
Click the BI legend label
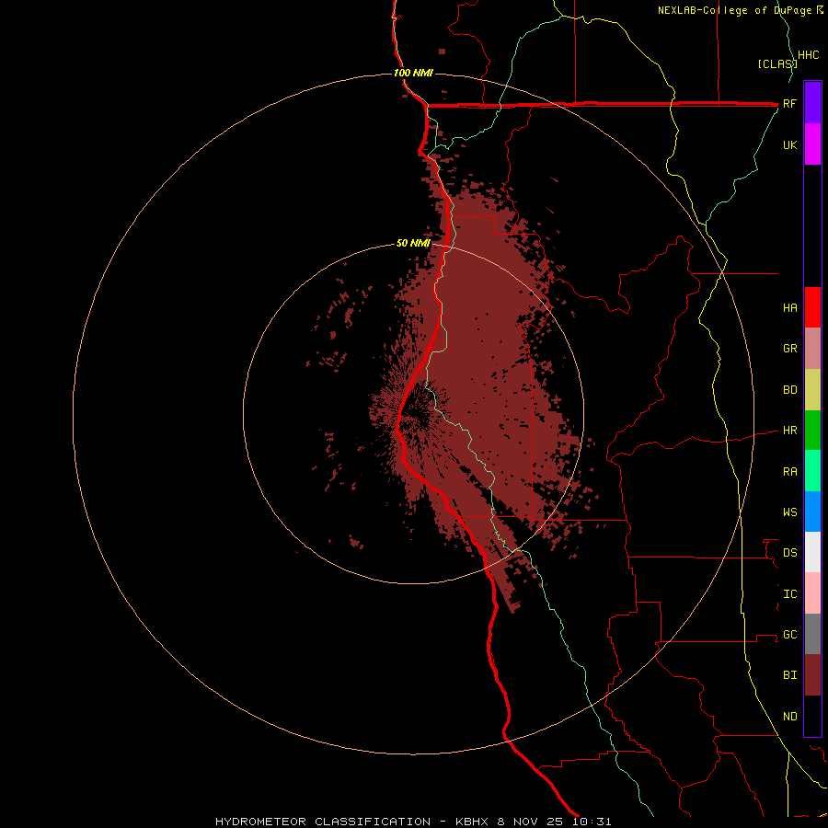pyautogui.click(x=789, y=675)
